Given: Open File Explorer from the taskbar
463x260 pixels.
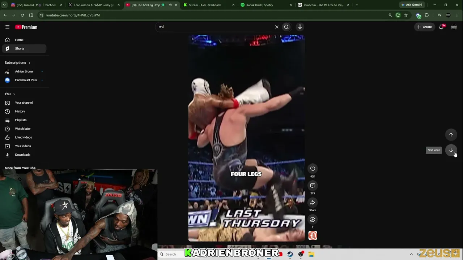Looking at the screenshot, I should (x=311, y=254).
